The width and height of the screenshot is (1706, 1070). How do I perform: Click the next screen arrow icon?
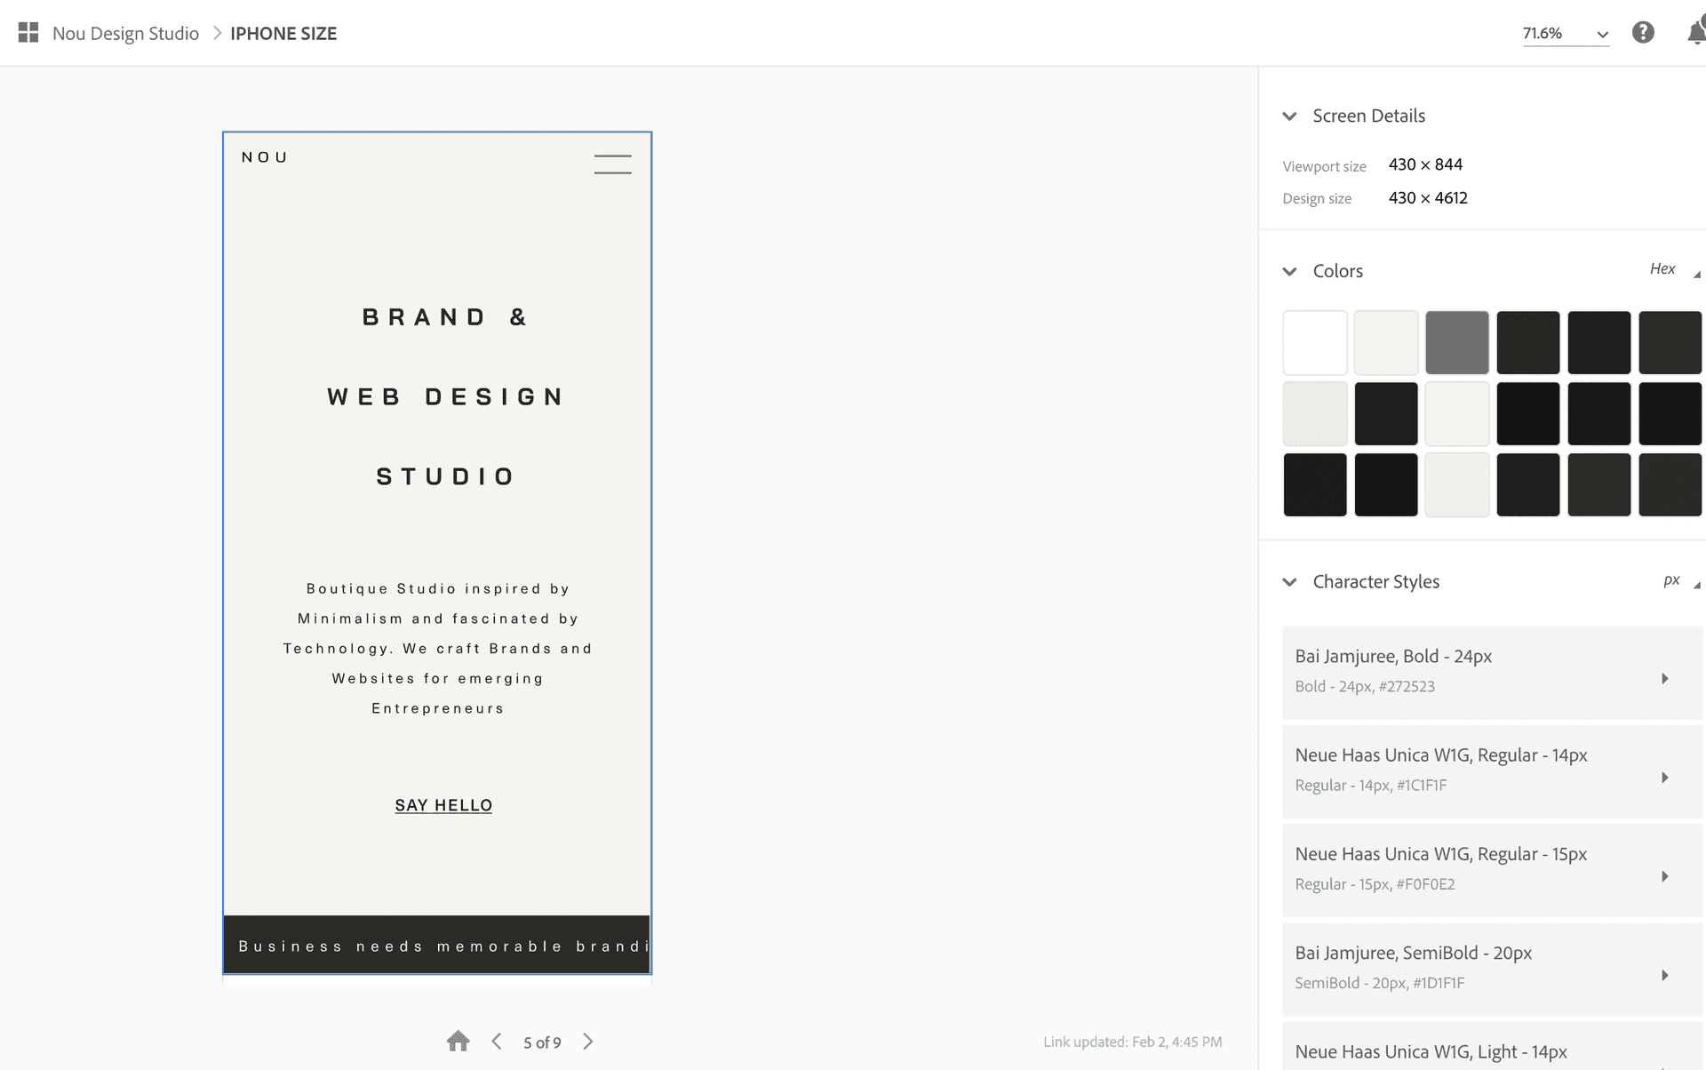[x=588, y=1042]
